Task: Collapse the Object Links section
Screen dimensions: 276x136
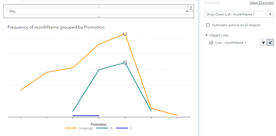Action: [206, 35]
